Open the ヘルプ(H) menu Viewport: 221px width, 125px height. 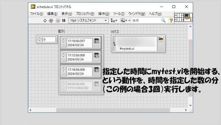[x=155, y=14]
